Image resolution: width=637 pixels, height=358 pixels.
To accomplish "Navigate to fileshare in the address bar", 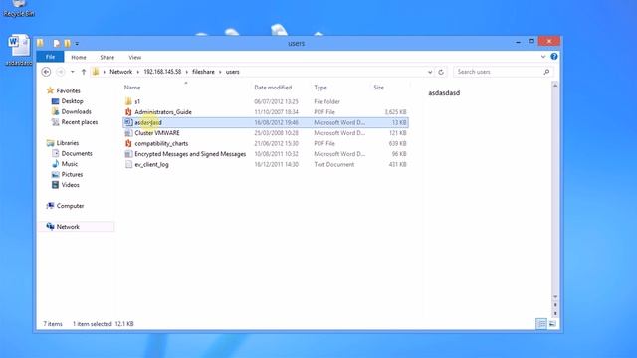I will (x=203, y=72).
